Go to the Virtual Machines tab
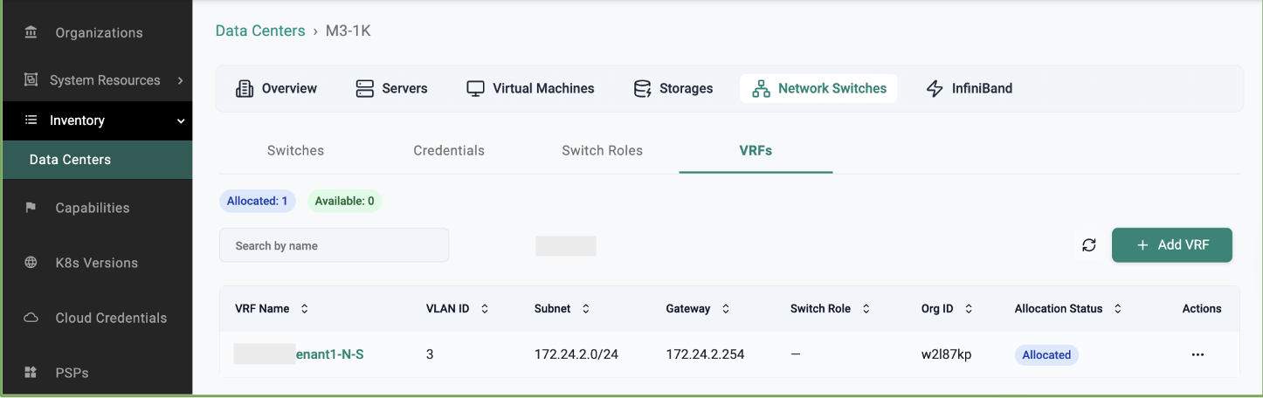 (x=530, y=88)
